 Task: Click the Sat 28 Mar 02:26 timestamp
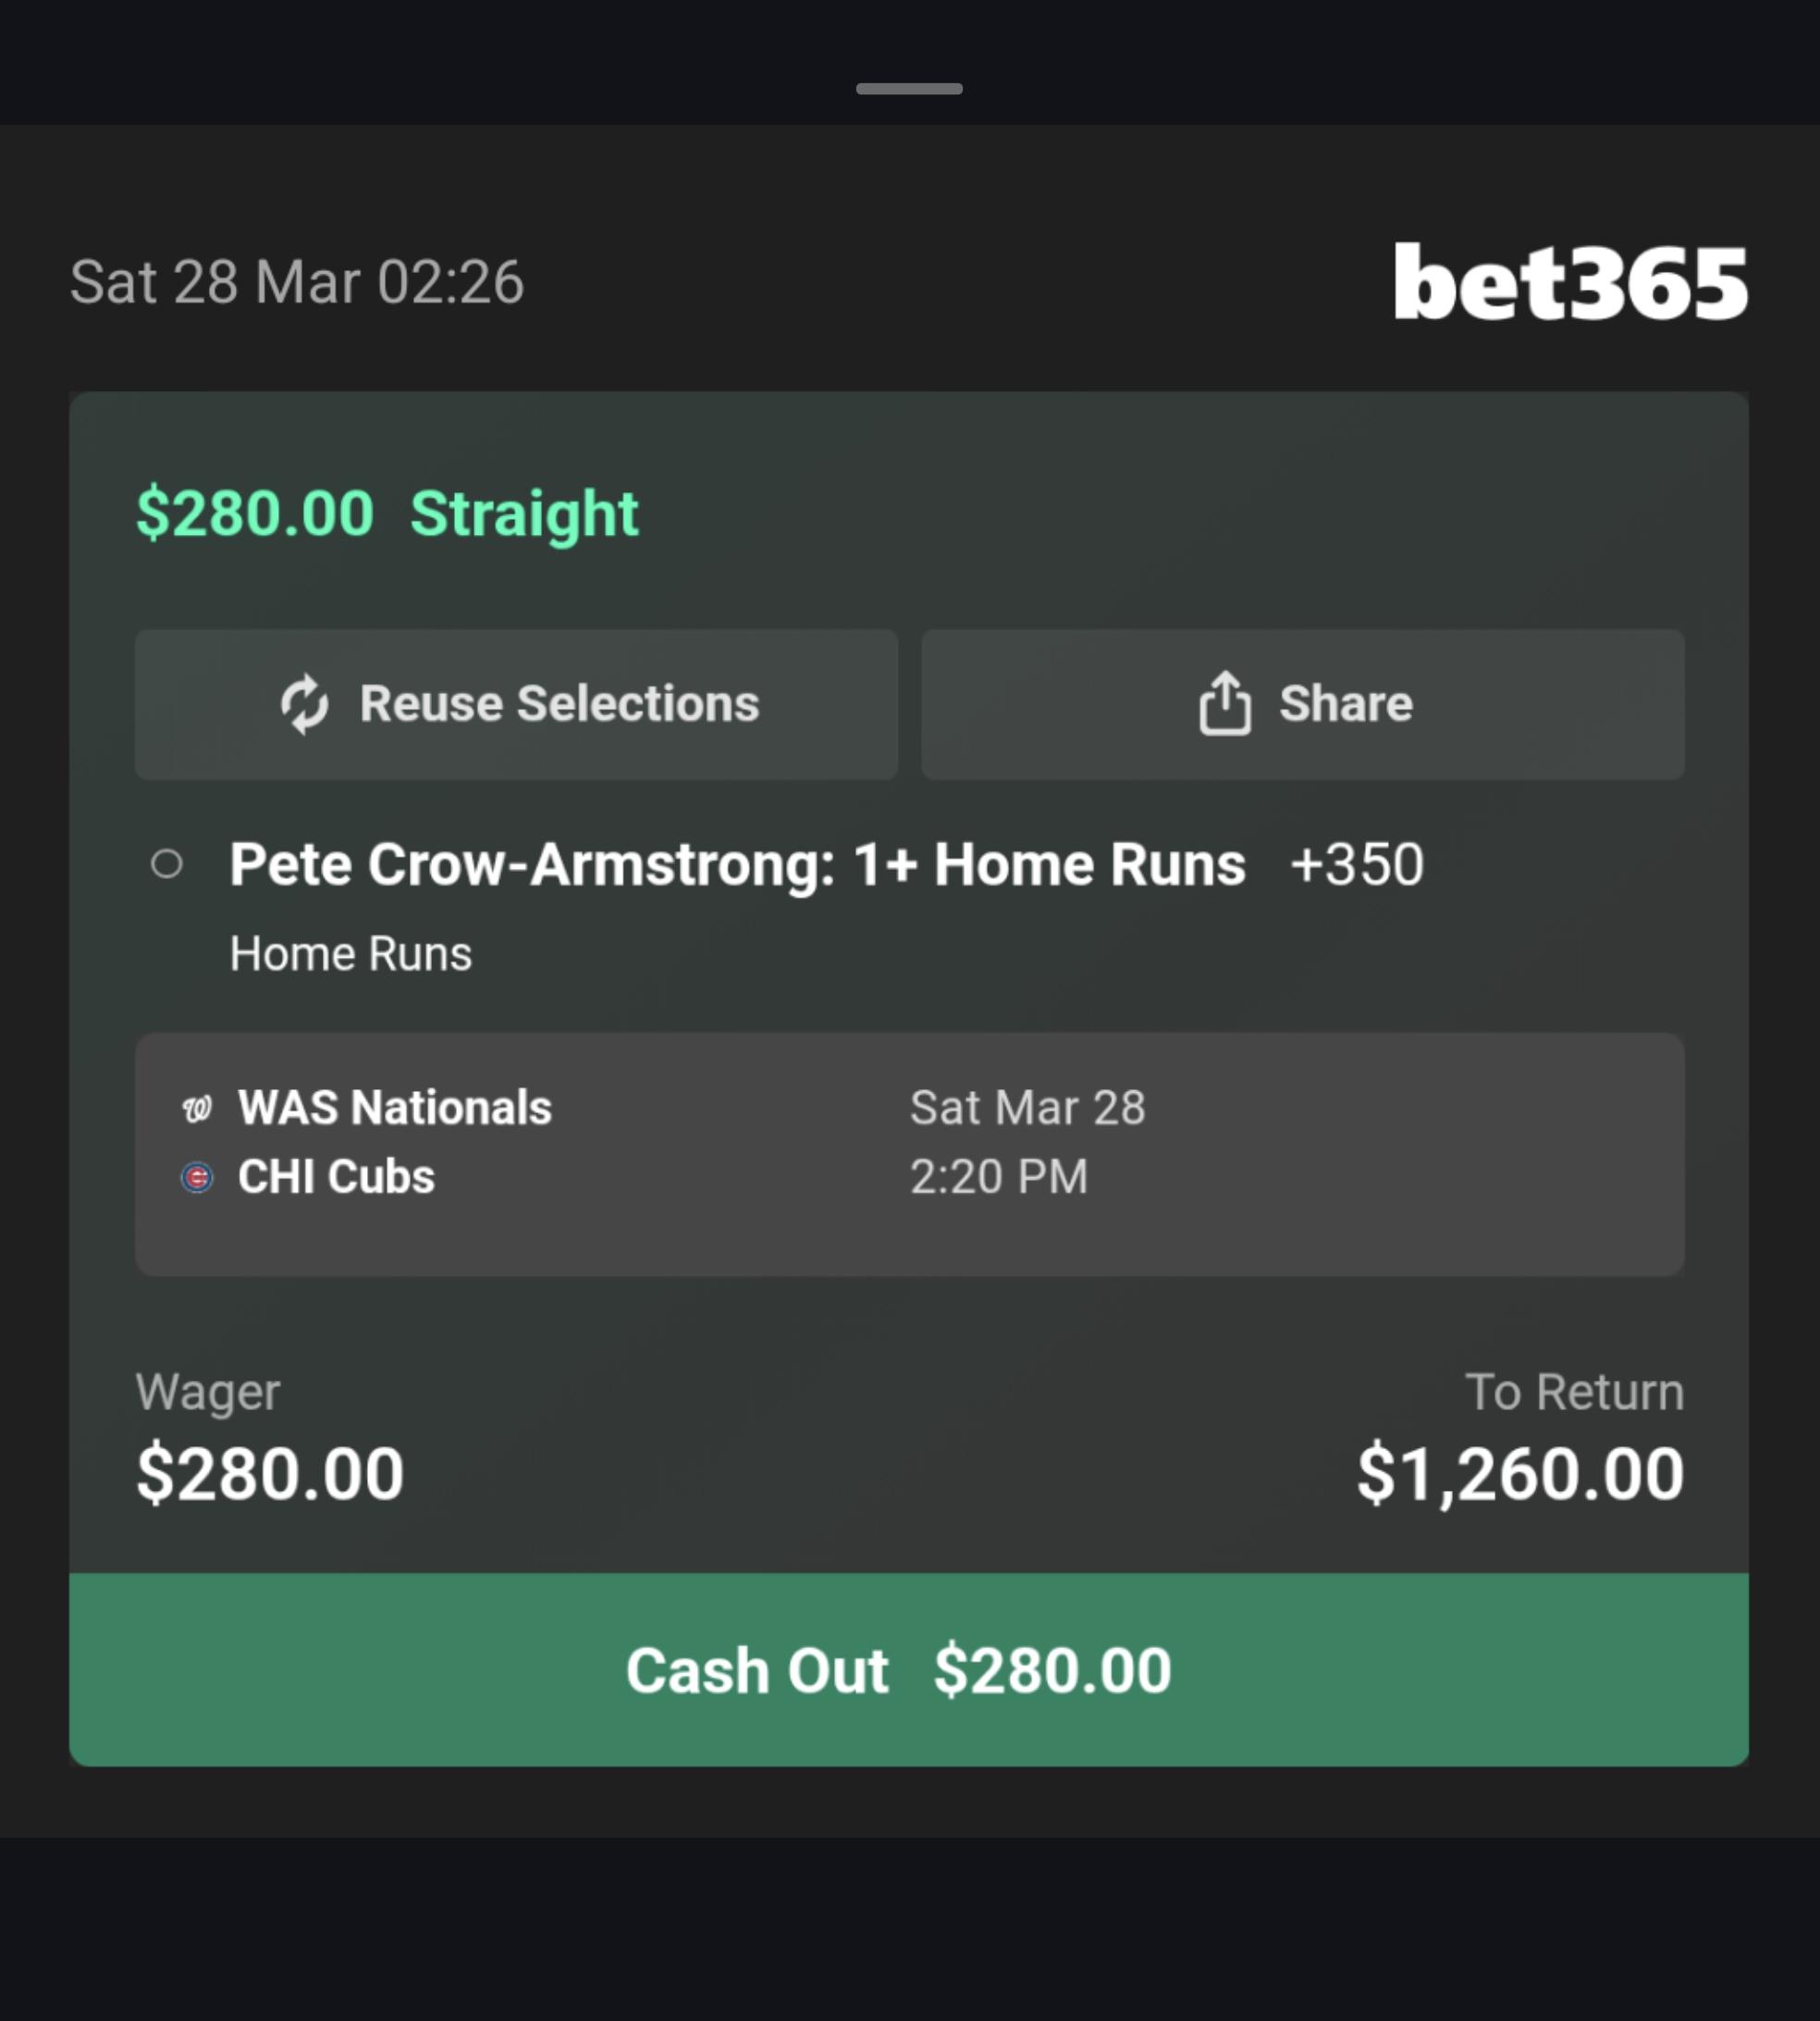297,282
